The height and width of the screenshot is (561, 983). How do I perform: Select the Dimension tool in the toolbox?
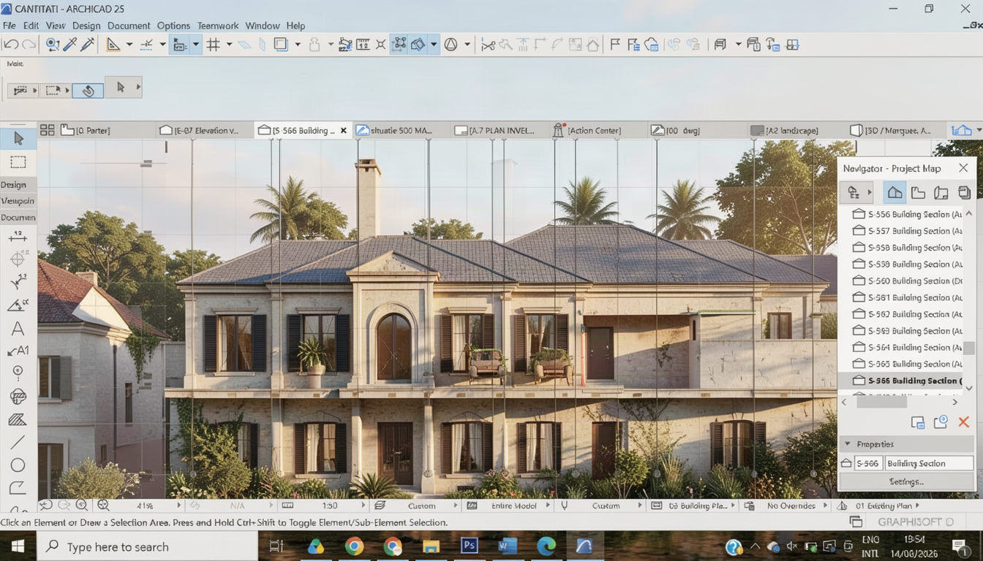18,236
